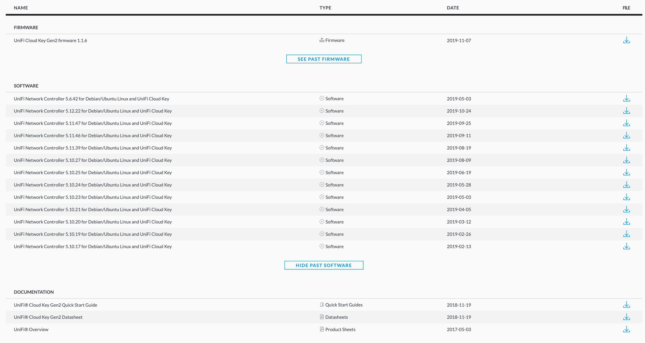Image resolution: width=645 pixels, height=343 pixels.
Task: Download the Controller 5.11.47 package
Action: [626, 123]
